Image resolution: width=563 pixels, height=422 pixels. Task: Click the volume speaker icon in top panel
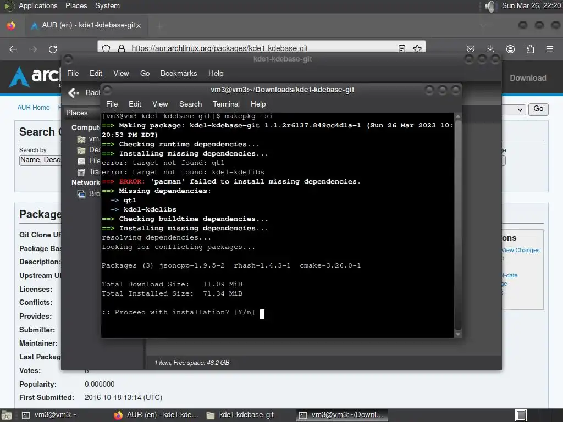(x=490, y=6)
